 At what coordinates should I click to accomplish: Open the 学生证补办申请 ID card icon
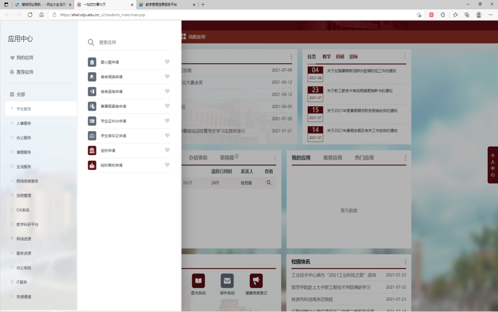coord(92,121)
